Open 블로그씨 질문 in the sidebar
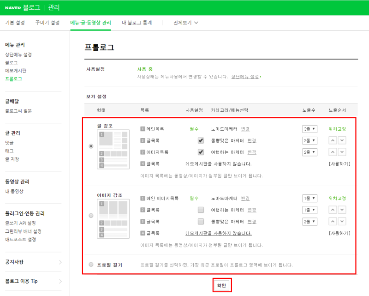Screen dimensions: 369x296 [x=18, y=111]
